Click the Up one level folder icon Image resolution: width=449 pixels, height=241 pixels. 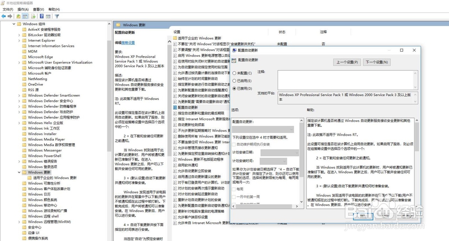coord(18,16)
